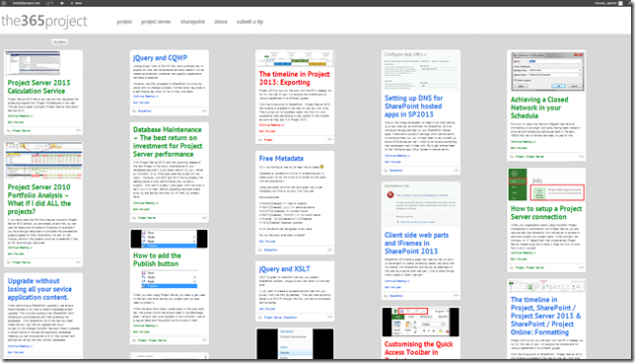Open 'The timeline in Project 2013: Exporting' post
635x363 pixels.
295,78
